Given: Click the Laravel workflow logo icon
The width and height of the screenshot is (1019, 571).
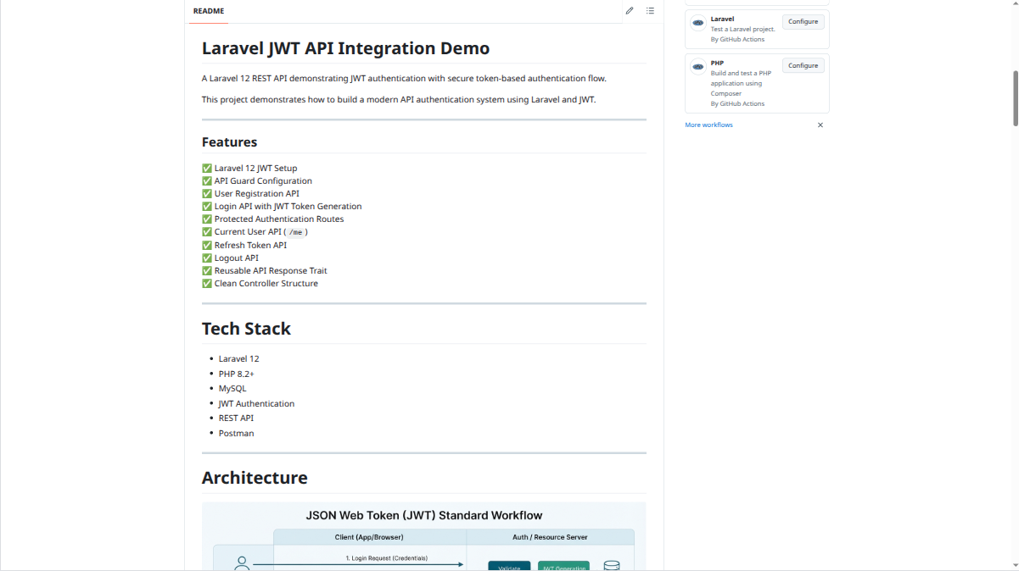Looking at the screenshot, I should point(697,24).
